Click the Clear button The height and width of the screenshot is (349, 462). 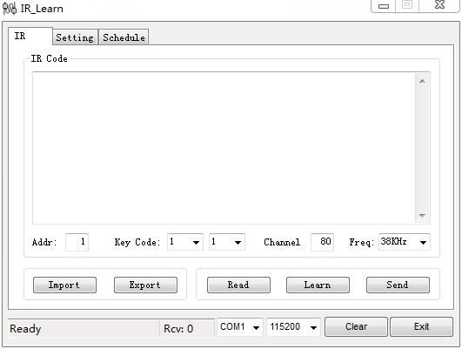[356, 326]
